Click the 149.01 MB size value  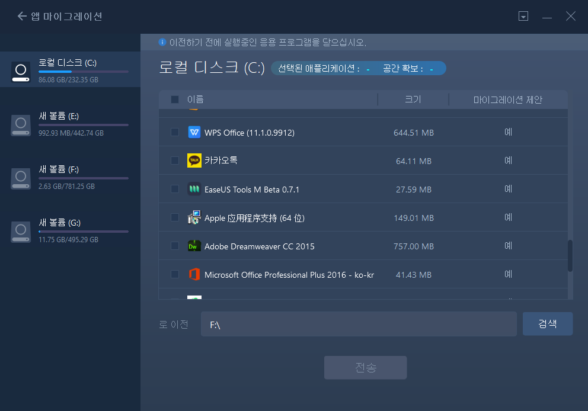pyautogui.click(x=413, y=218)
